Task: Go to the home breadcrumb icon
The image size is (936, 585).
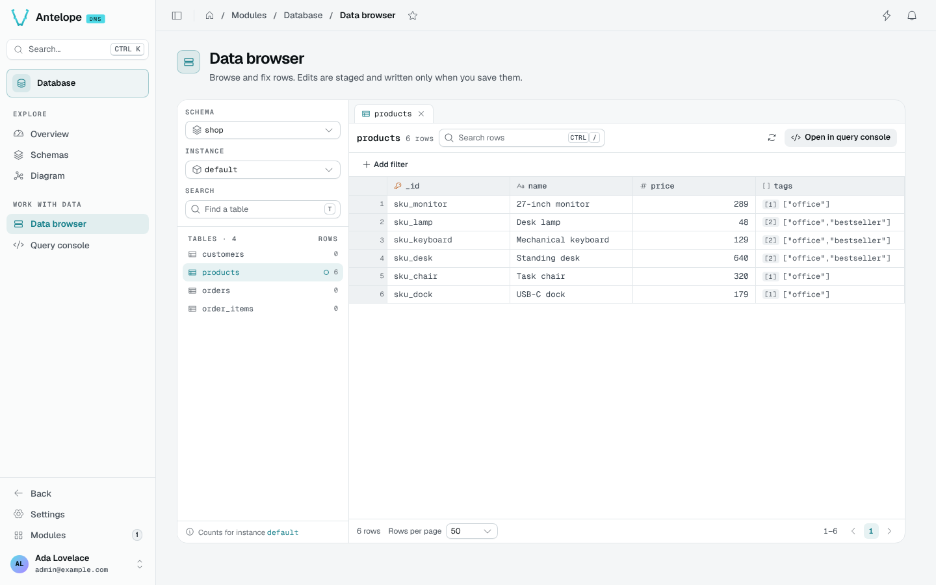Action: pos(209,16)
